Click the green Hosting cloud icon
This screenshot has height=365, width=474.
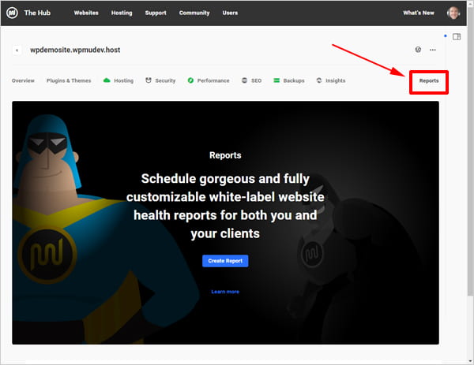[x=107, y=80]
